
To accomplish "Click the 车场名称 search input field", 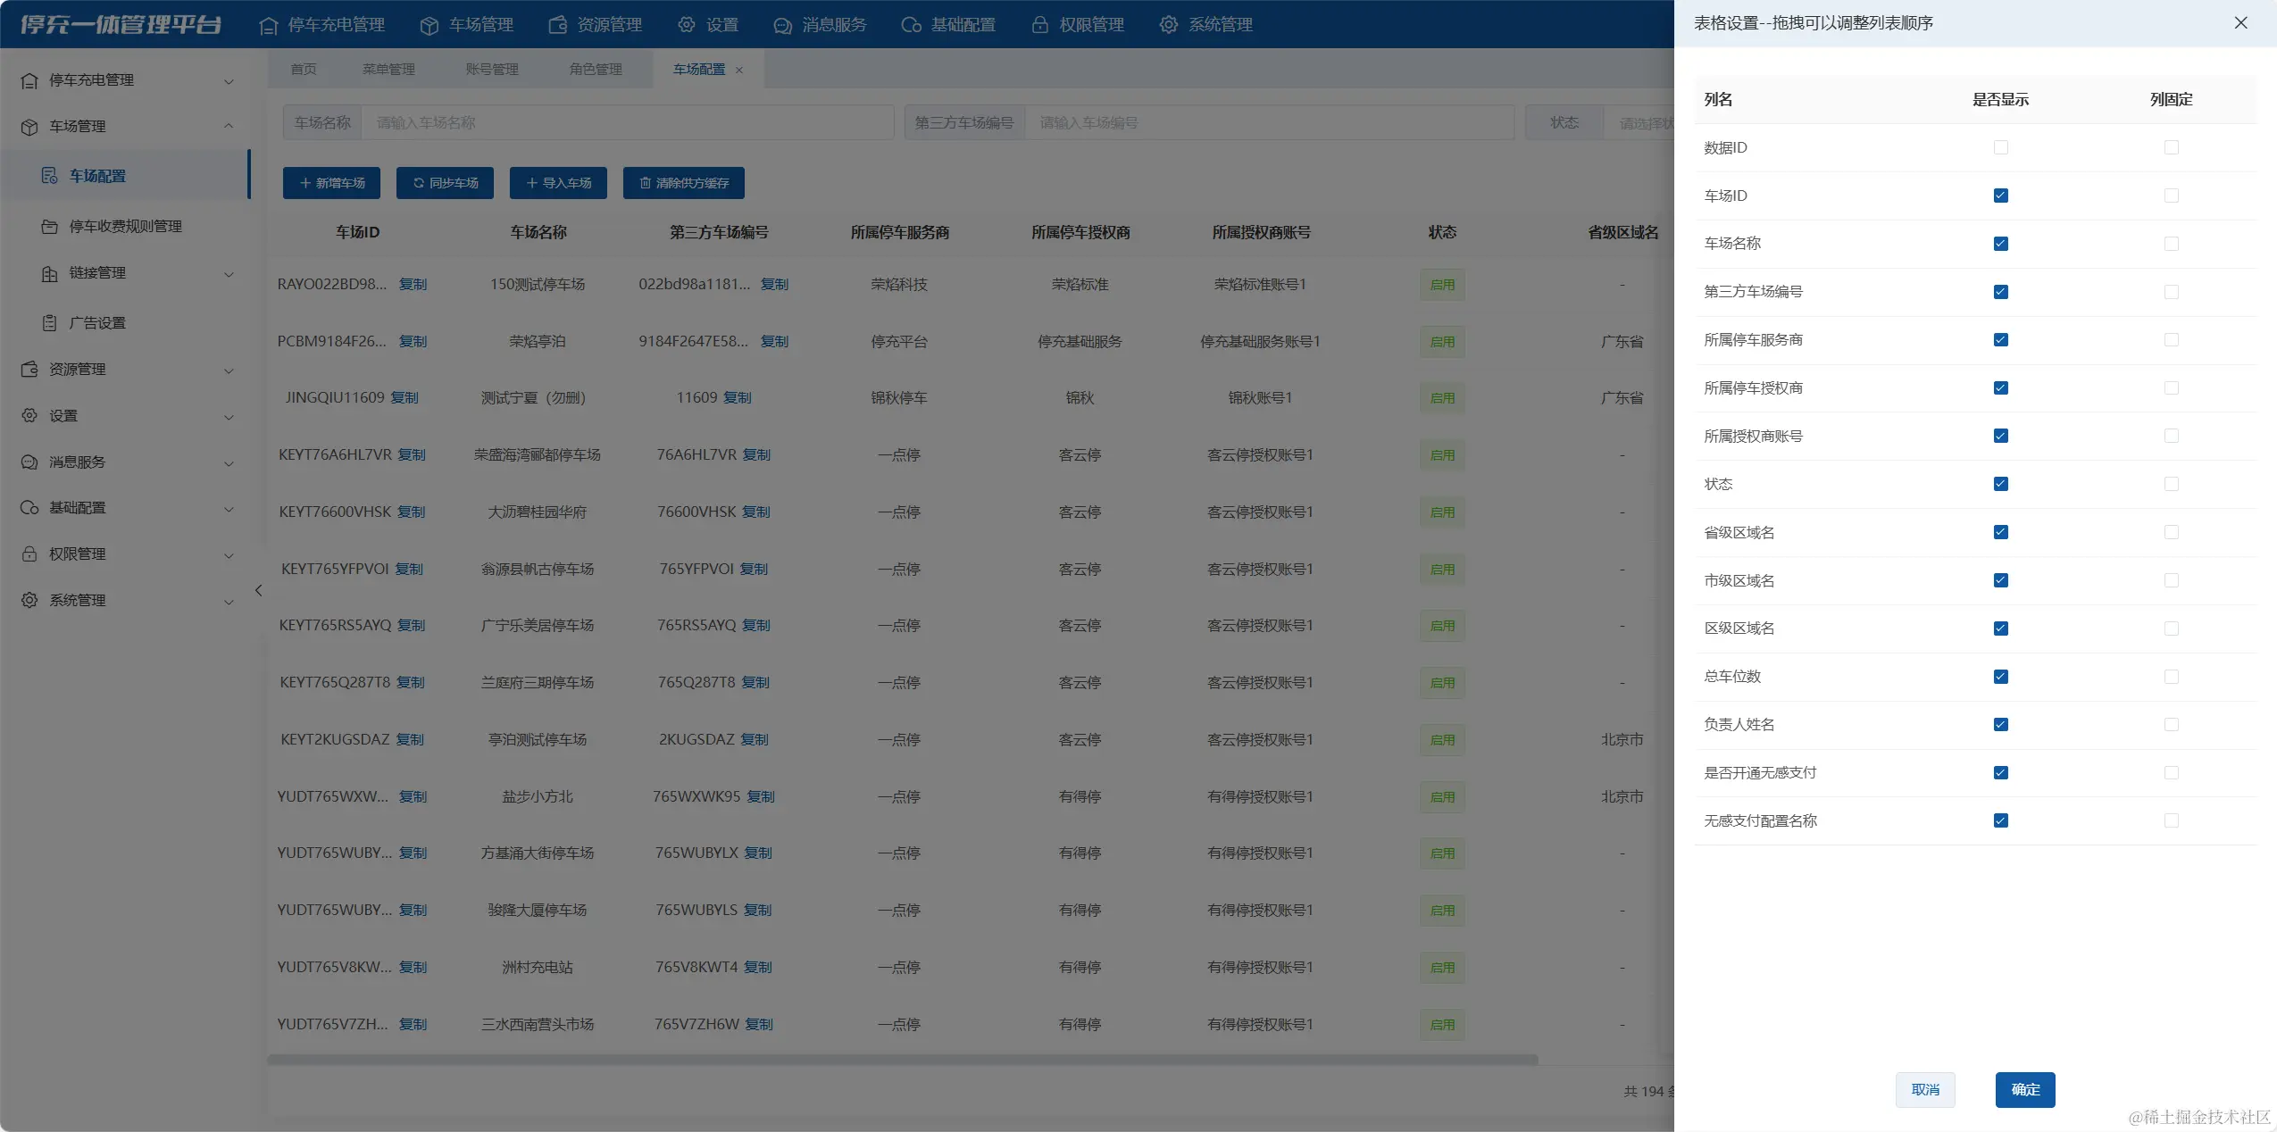I will coord(625,122).
